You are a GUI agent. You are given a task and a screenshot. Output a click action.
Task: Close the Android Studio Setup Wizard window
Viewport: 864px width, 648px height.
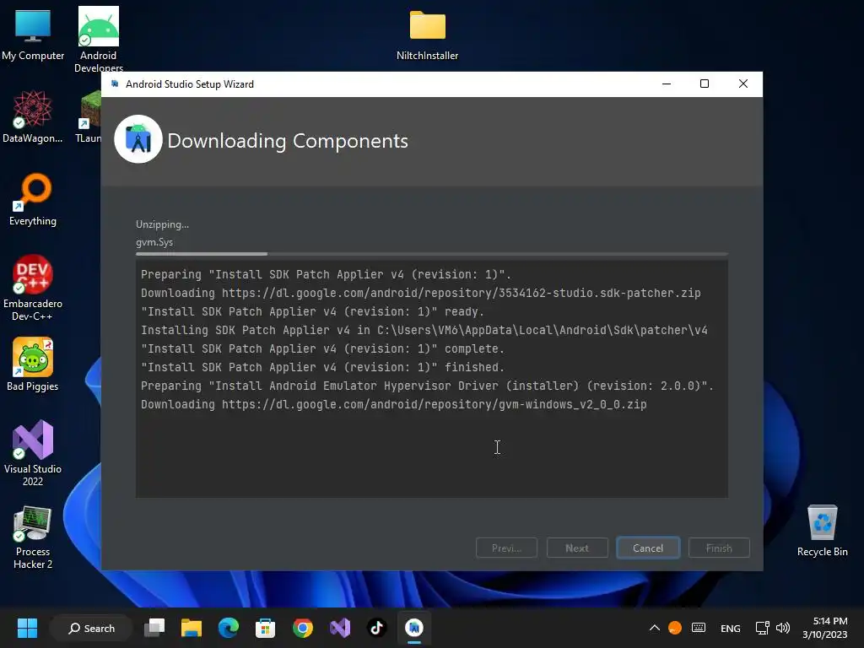coord(742,84)
